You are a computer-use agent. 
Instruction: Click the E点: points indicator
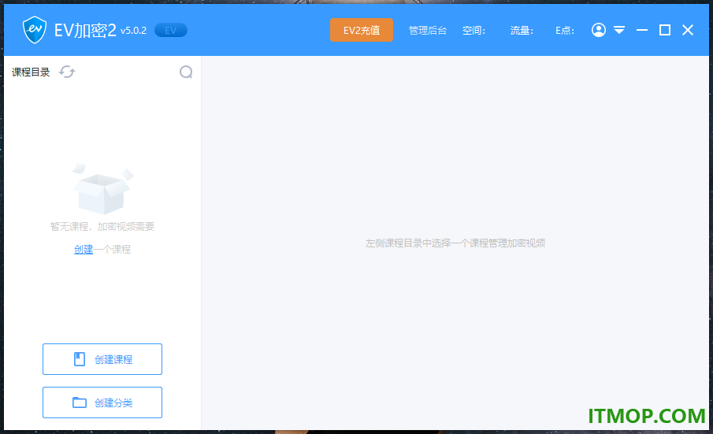[565, 31]
